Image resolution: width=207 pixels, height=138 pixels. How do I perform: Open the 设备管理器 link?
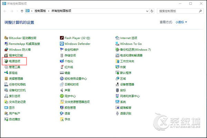pos(127,84)
